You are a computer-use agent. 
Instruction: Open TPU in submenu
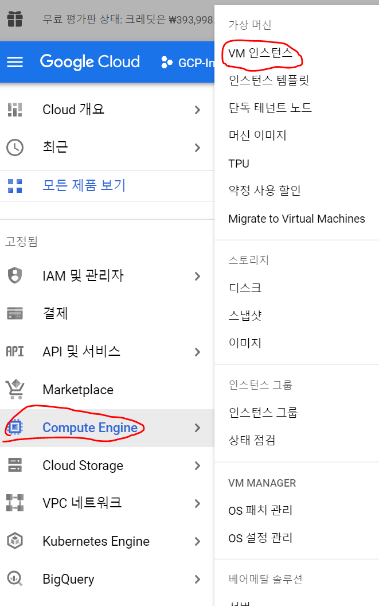point(239,164)
